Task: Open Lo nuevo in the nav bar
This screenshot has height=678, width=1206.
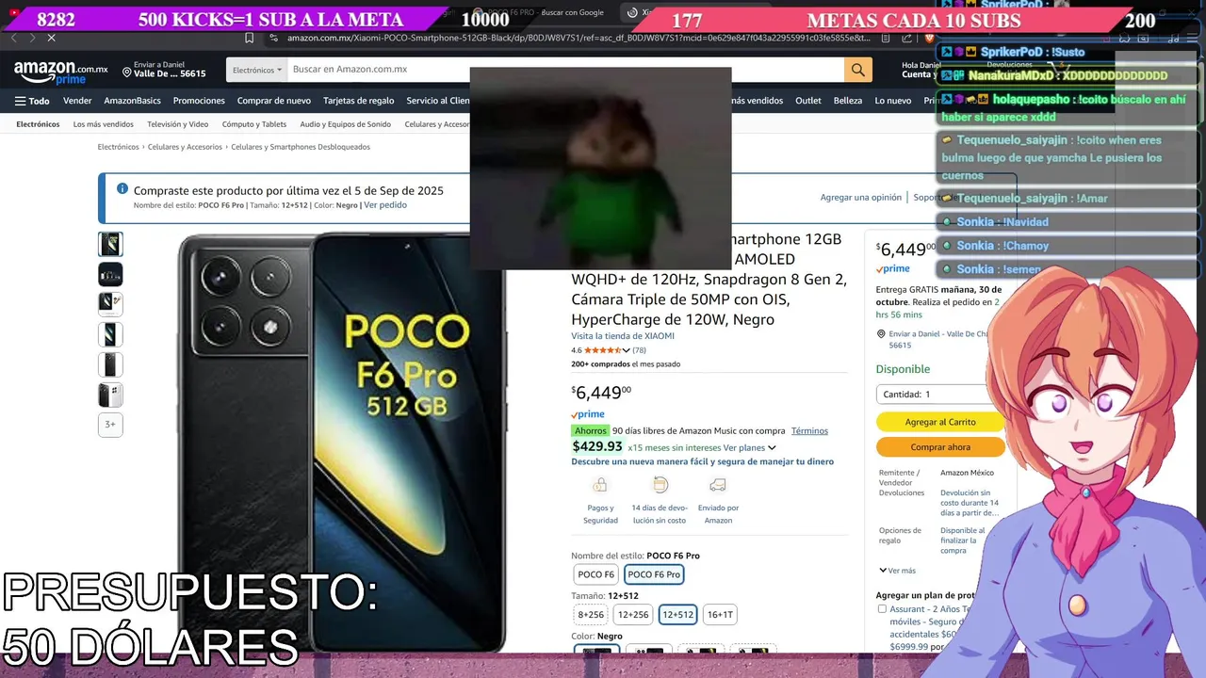Action: [x=893, y=101]
